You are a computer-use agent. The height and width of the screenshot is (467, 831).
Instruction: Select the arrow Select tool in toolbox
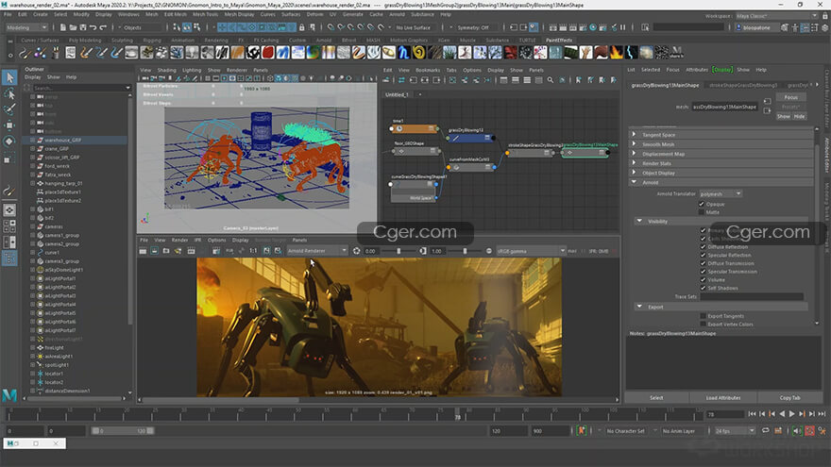(x=9, y=77)
